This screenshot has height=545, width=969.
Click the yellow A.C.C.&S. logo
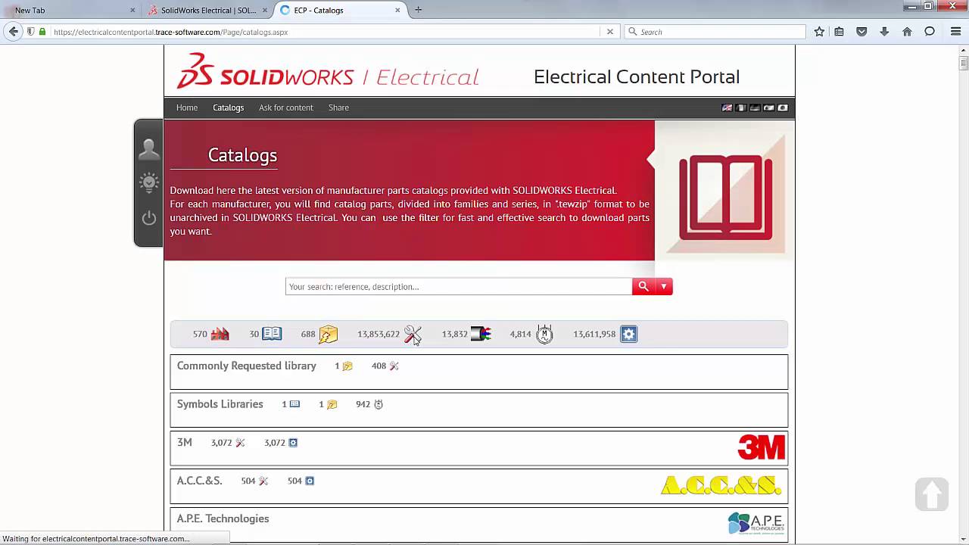[721, 485]
